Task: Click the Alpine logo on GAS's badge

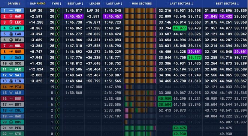Action: (11, 57)
